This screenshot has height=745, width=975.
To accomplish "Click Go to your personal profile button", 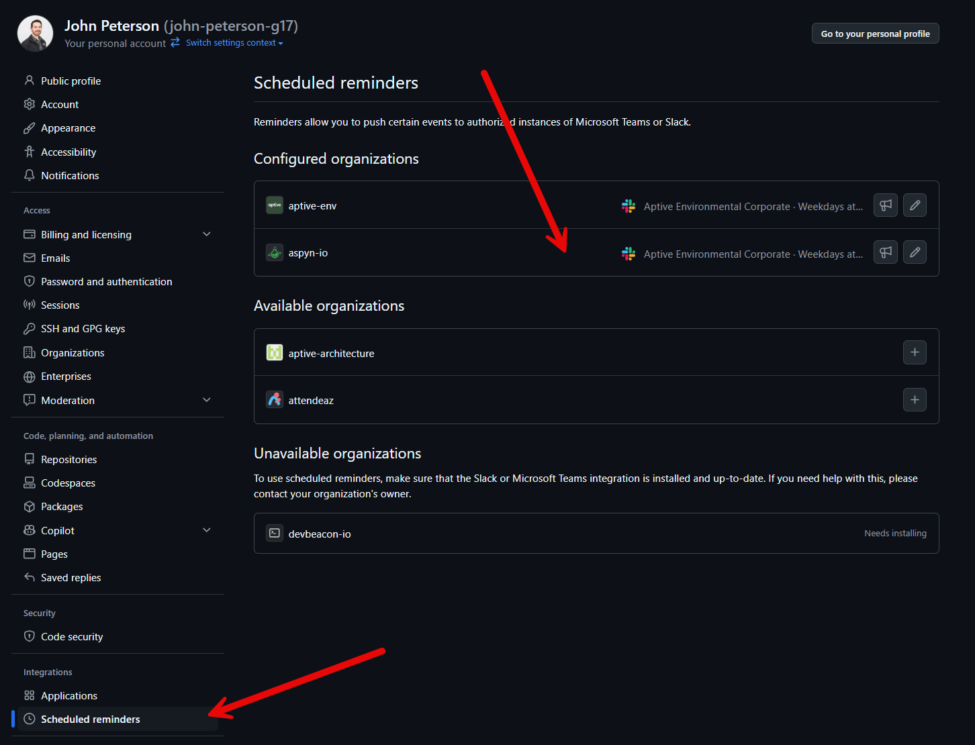I will coord(875,34).
